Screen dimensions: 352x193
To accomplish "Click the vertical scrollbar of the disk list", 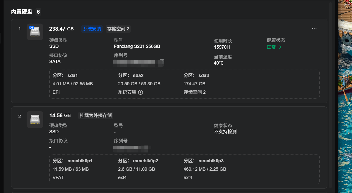I will coord(330,95).
